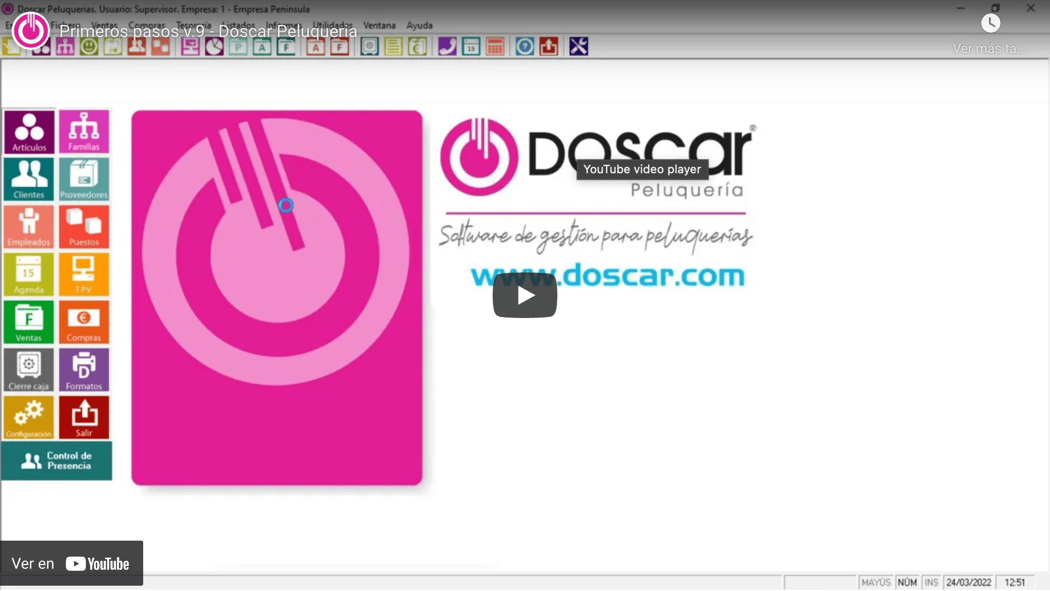Open the Familias tile
Viewport: 1050px width, 591px height.
coord(84,132)
